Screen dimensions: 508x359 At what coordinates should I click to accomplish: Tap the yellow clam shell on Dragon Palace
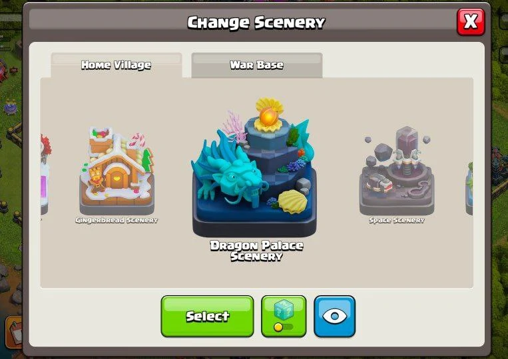(x=292, y=201)
